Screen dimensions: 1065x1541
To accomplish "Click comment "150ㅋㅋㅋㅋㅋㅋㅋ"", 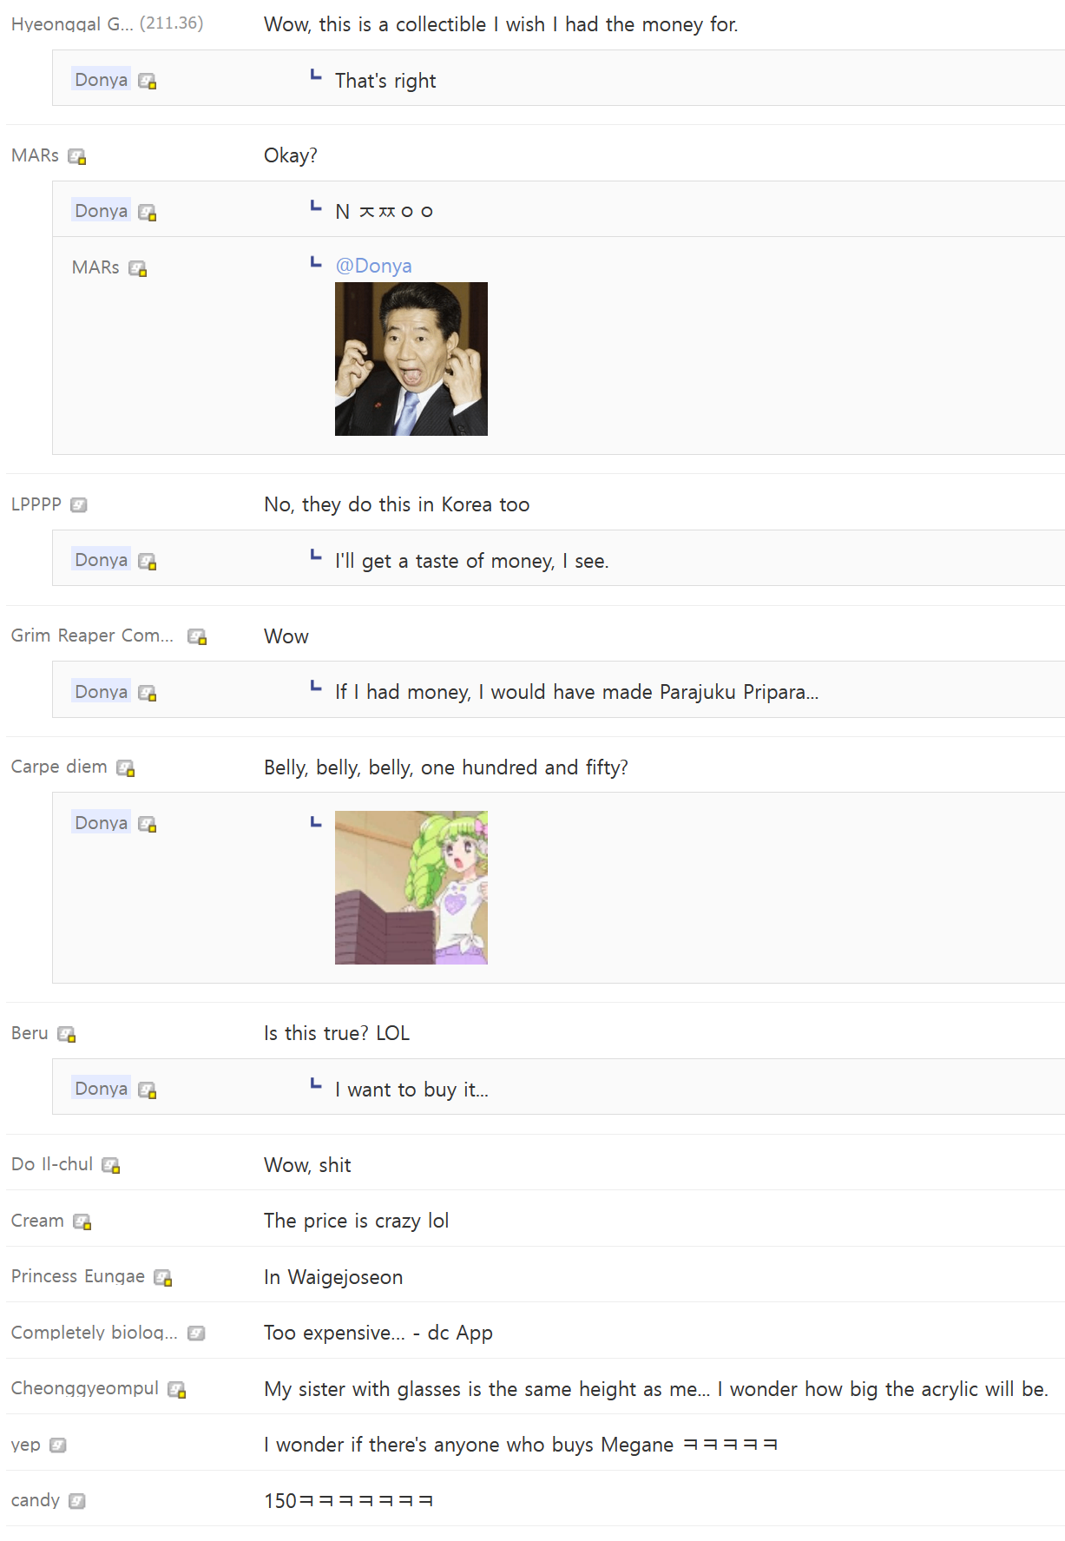I will click(349, 1500).
